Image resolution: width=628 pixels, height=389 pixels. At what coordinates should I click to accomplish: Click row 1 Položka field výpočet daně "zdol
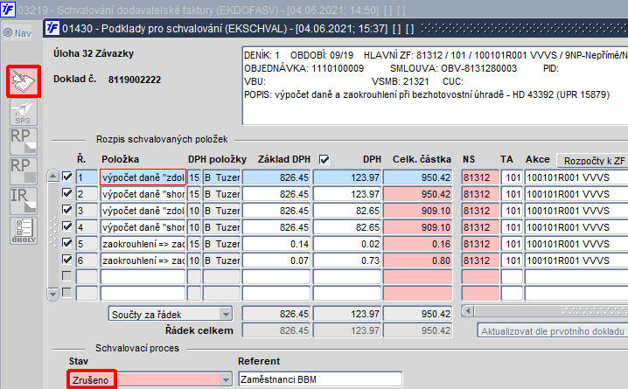143,177
